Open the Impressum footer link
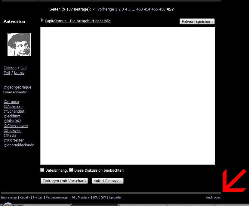Viewport: 249px width, 206px height. 9,197
